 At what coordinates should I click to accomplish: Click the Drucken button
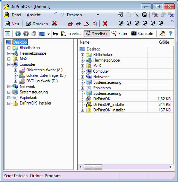[37, 24]
